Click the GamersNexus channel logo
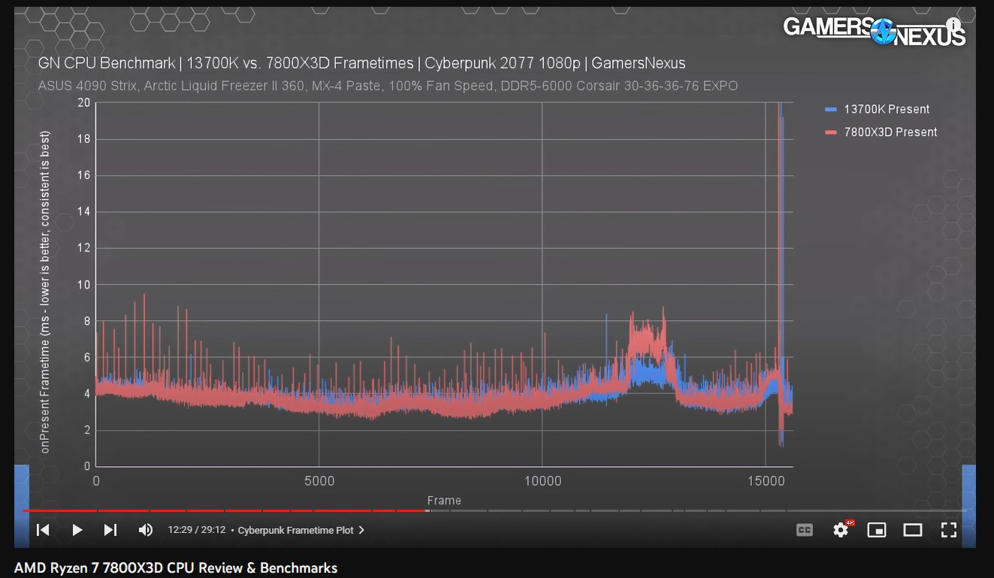The width and height of the screenshot is (994, 578). pyautogui.click(x=874, y=32)
